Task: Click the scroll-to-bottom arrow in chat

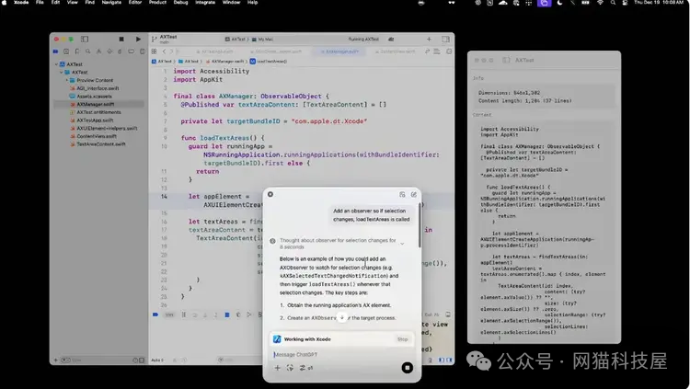Action: click(x=341, y=317)
